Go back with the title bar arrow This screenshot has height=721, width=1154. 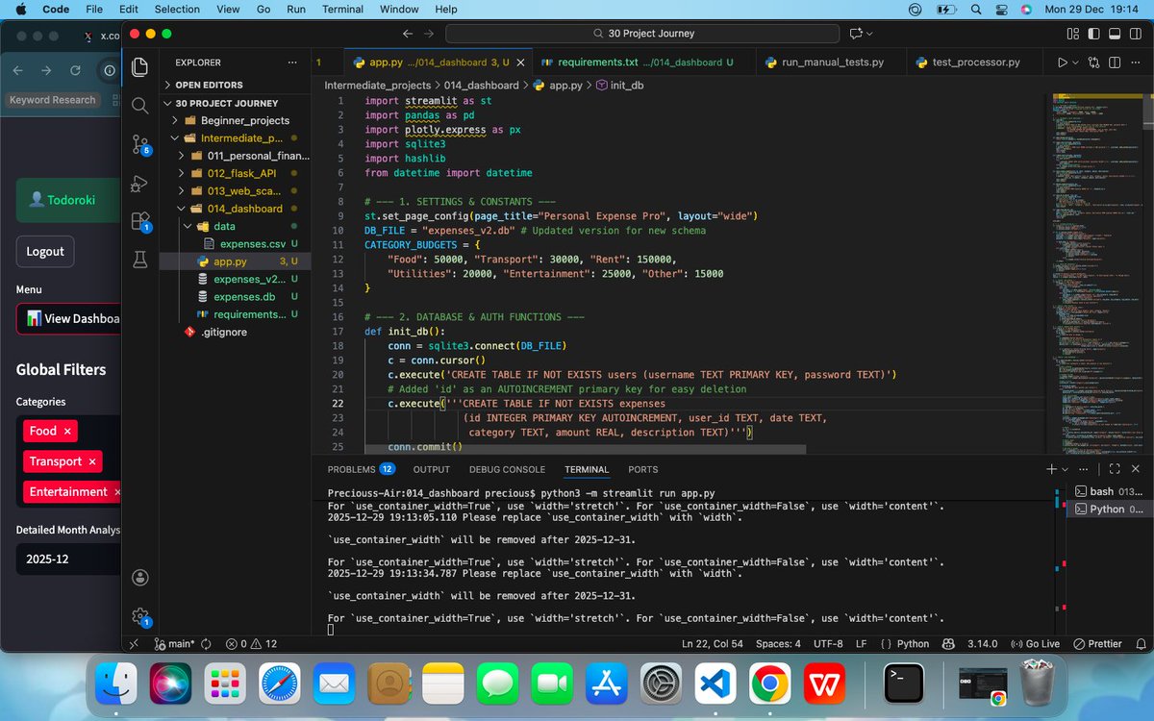tap(407, 34)
